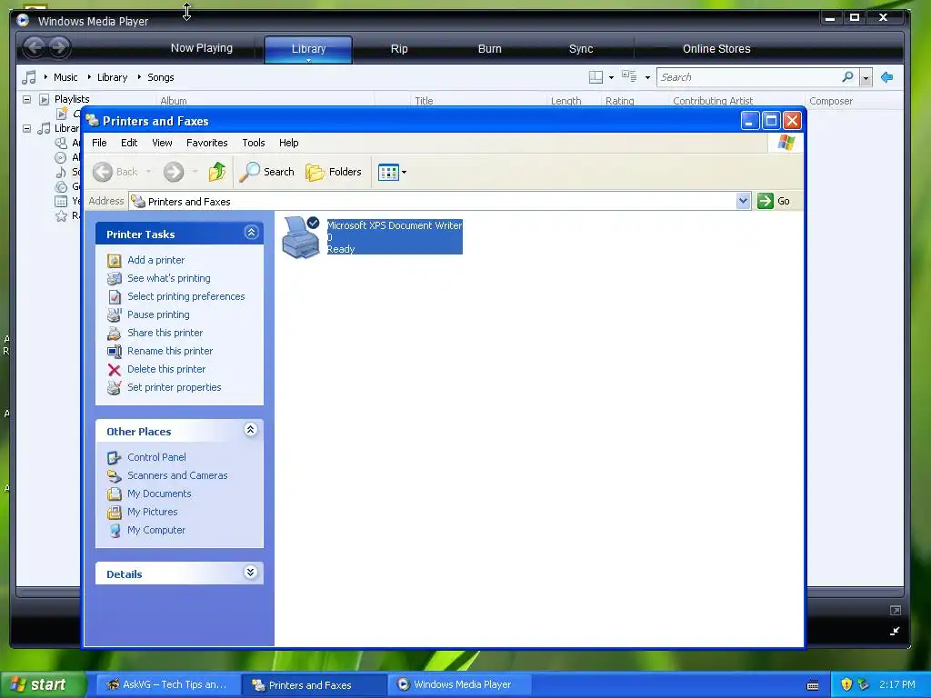Click the Library tab in Media Player
The width and height of the screenshot is (931, 698).
coord(308,49)
